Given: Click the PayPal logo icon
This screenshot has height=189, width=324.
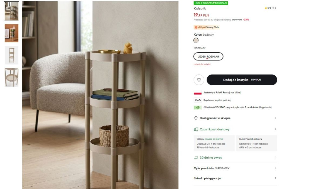Looking at the screenshot, I should pos(198,100).
